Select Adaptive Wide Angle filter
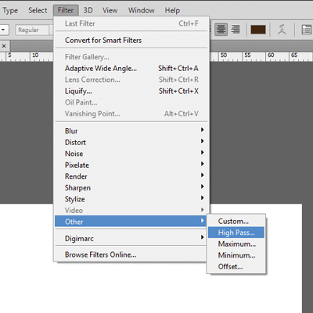This screenshot has height=313, width=313. (131, 69)
